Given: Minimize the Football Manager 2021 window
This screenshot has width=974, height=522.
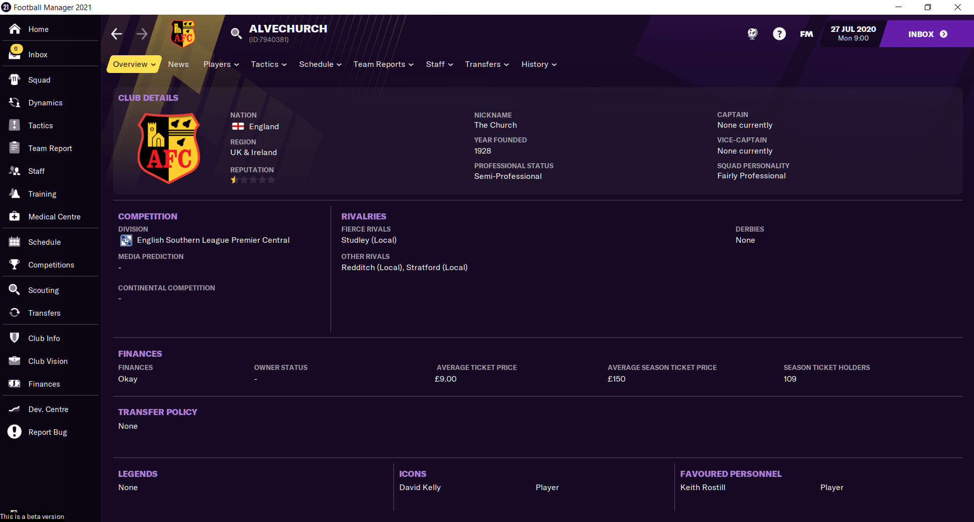Looking at the screenshot, I should coord(898,7).
